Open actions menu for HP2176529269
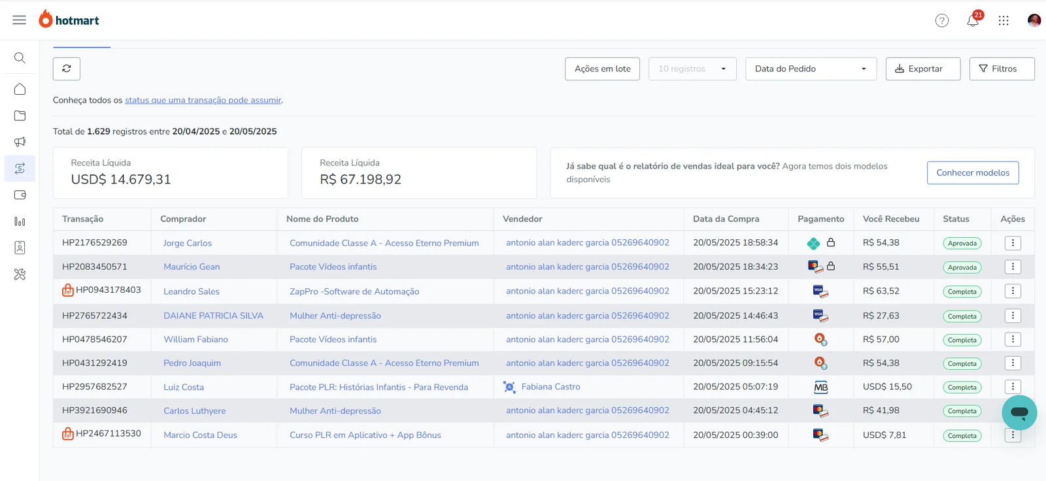This screenshot has width=1046, height=481. point(1013,243)
